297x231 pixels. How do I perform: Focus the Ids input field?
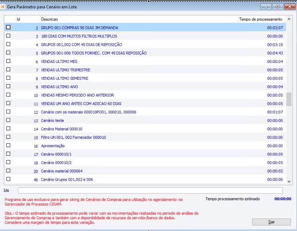click(150, 190)
